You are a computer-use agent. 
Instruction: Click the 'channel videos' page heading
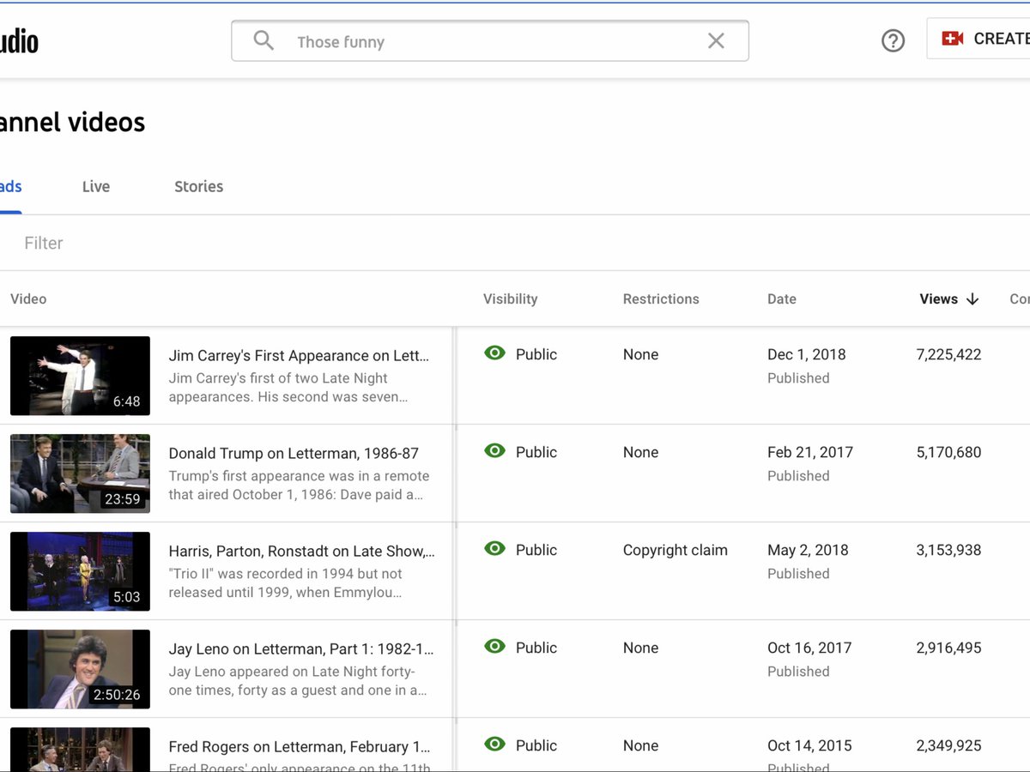[x=72, y=123]
